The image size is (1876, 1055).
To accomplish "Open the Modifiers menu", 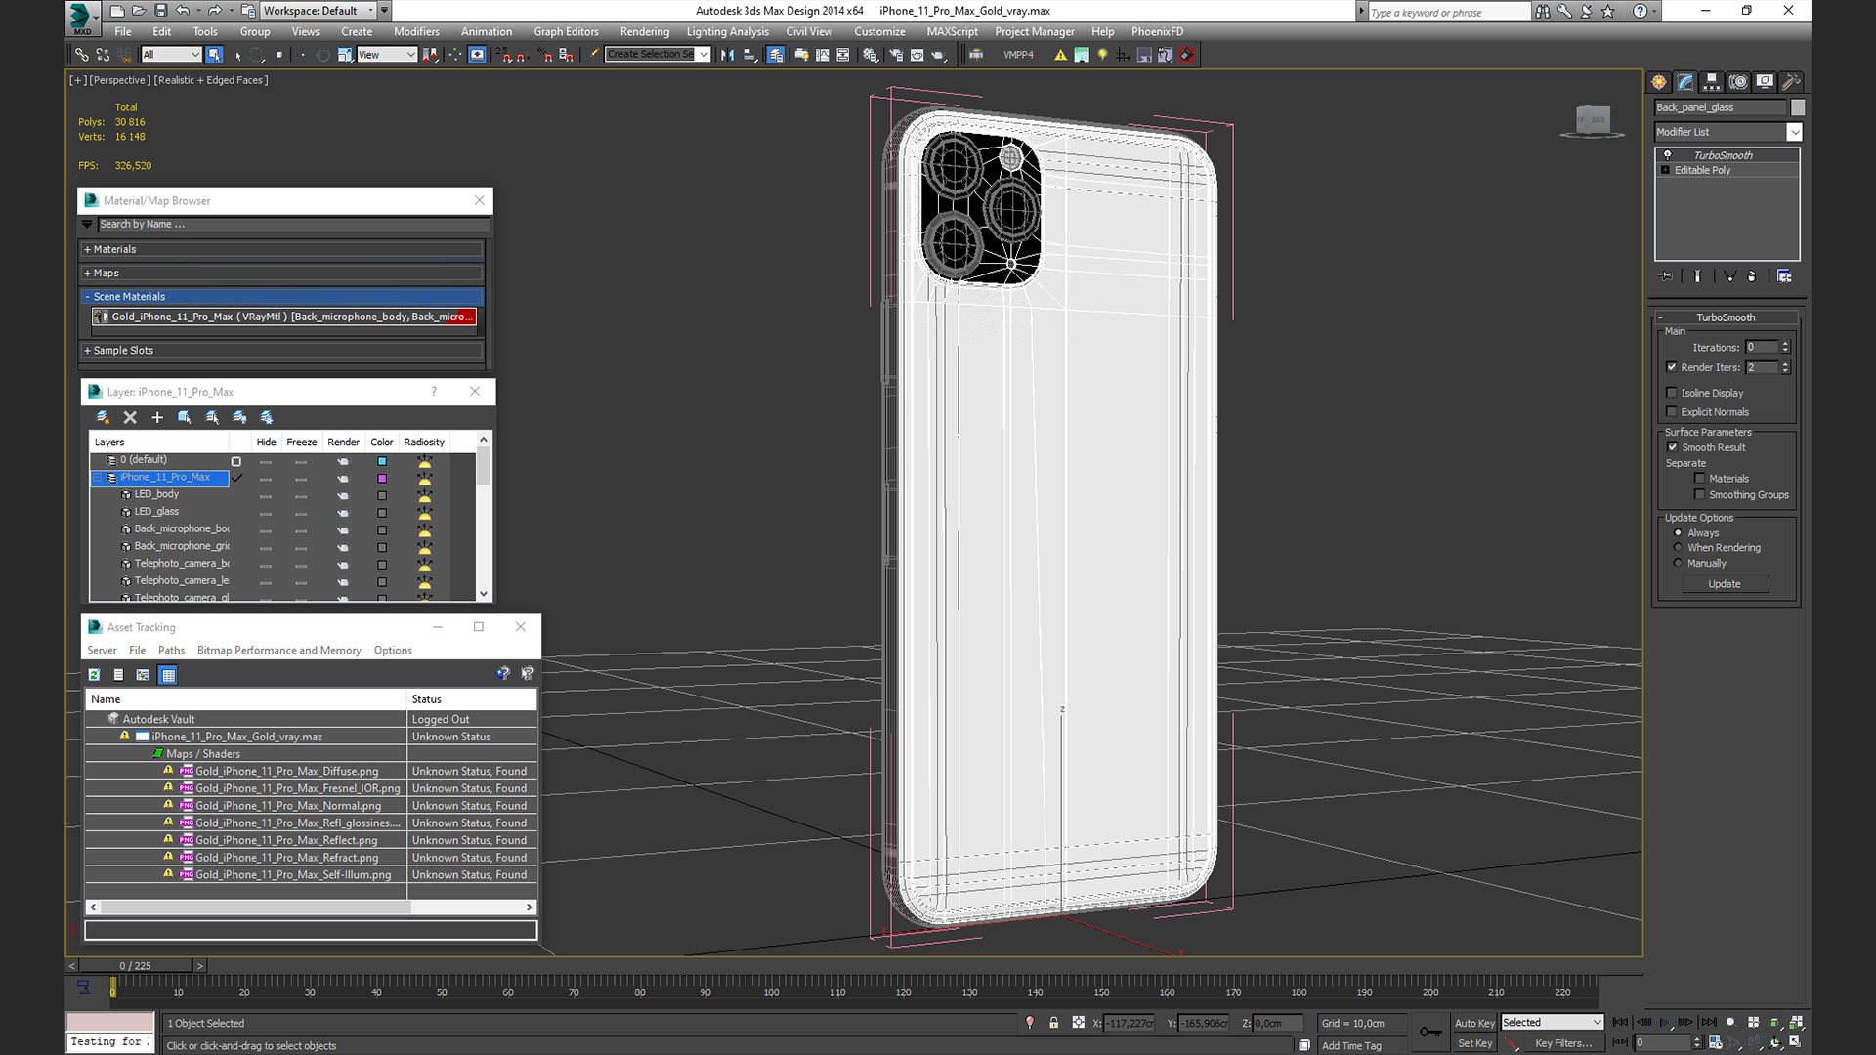I will click(416, 31).
